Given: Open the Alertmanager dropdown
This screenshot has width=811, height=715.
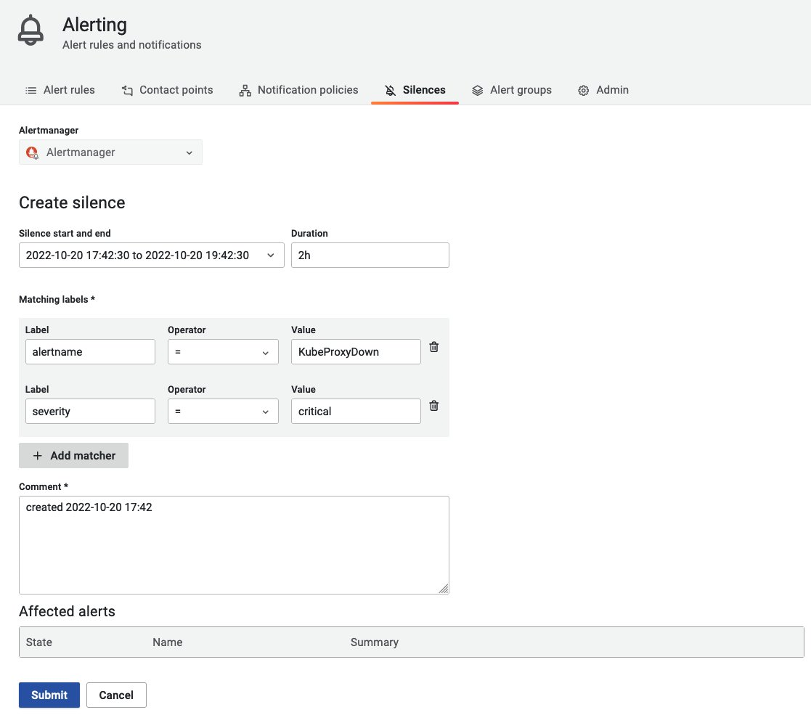Looking at the screenshot, I should (110, 152).
